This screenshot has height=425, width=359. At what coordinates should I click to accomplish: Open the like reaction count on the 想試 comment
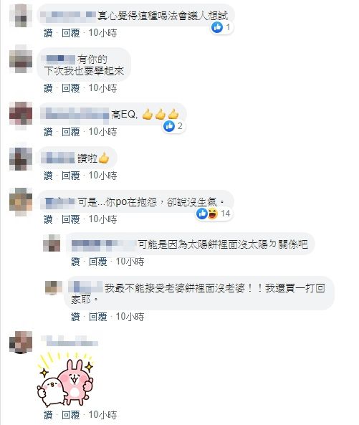click(221, 27)
